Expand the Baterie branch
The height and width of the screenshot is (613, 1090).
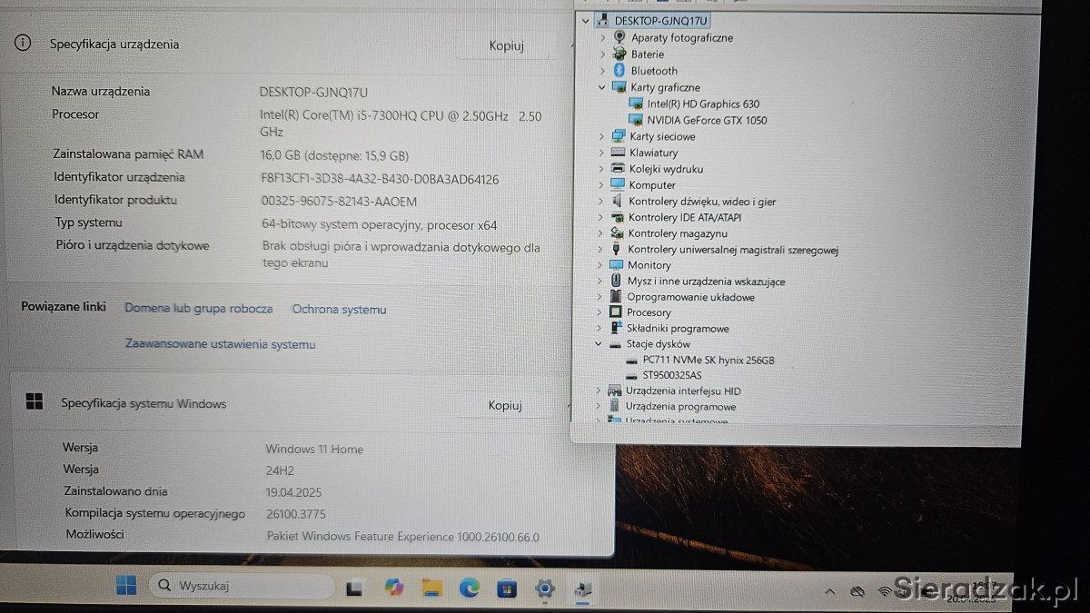coord(602,54)
